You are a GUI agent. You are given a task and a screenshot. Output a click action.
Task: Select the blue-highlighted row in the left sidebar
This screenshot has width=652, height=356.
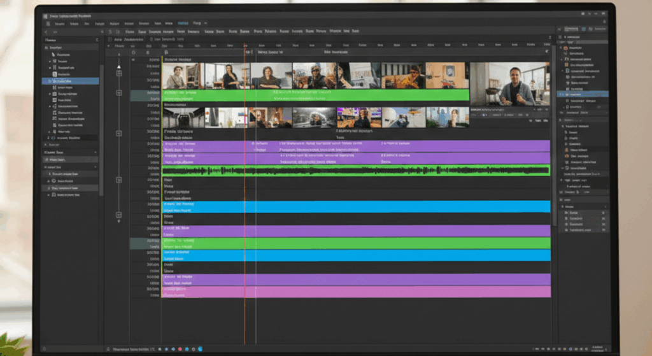click(x=70, y=82)
